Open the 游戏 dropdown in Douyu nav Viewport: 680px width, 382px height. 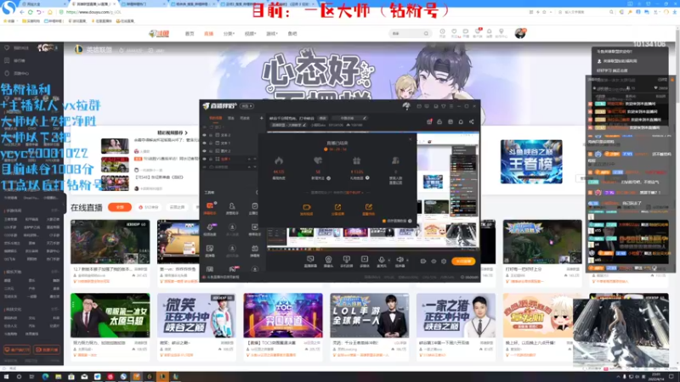[271, 33]
